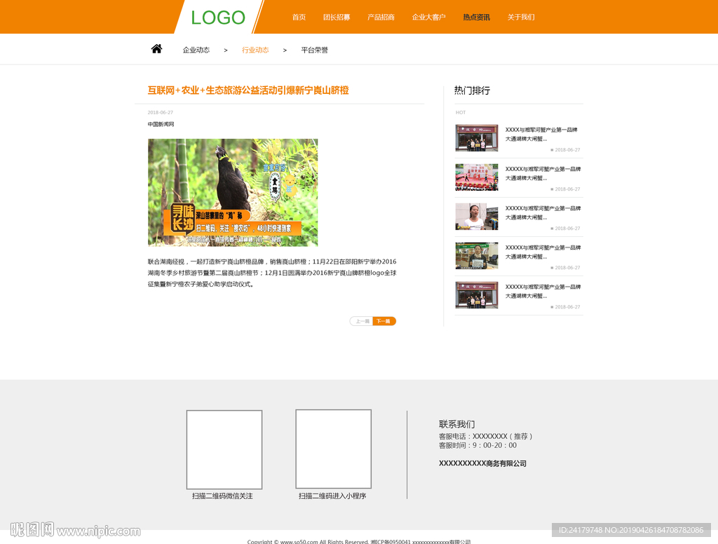Click the headline beside the woman-holding-sign thumbnail
The height and width of the screenshot is (544, 718).
543,252
